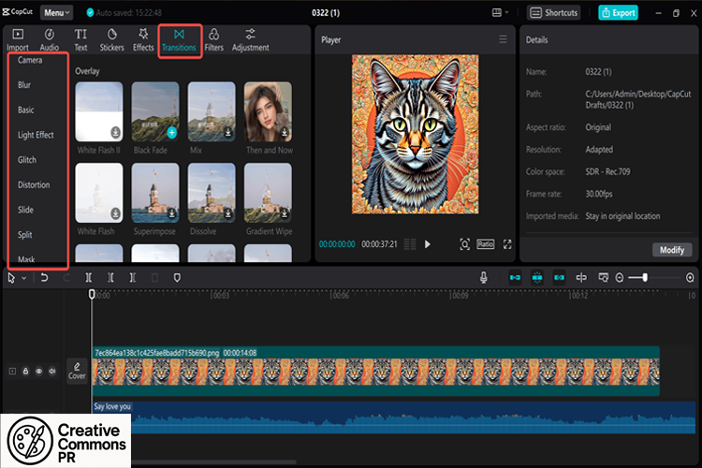This screenshot has width=702, height=468.
Task: Open the layout selector dropdown
Action: click(500, 12)
